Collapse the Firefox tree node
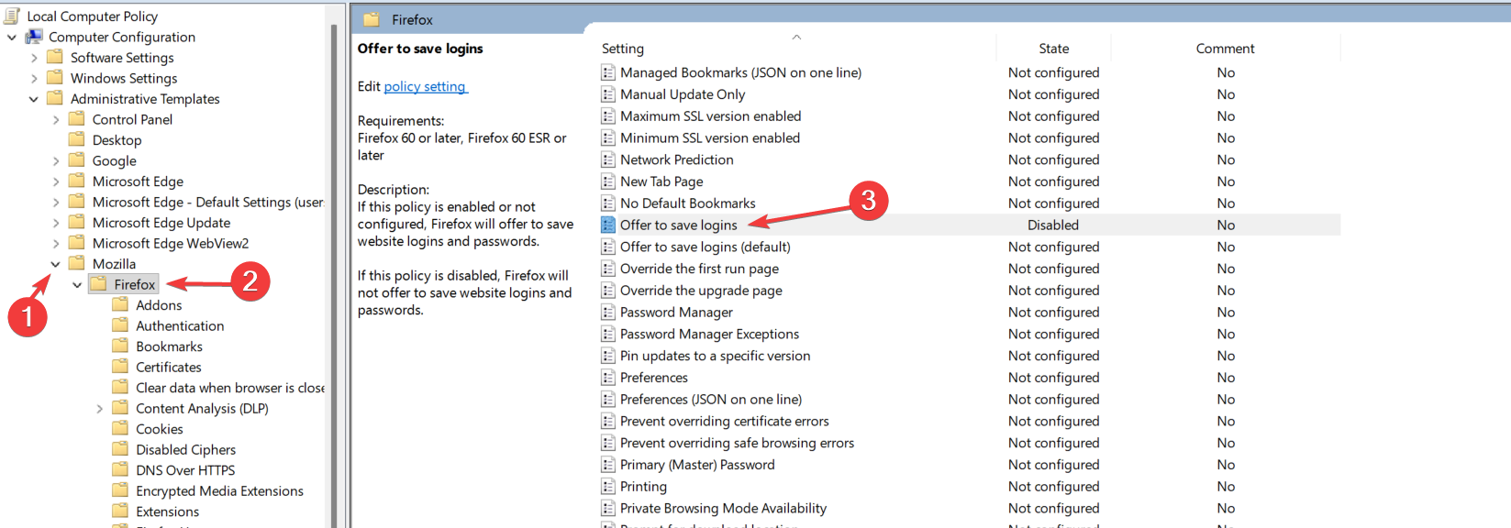The width and height of the screenshot is (1511, 528). (77, 285)
